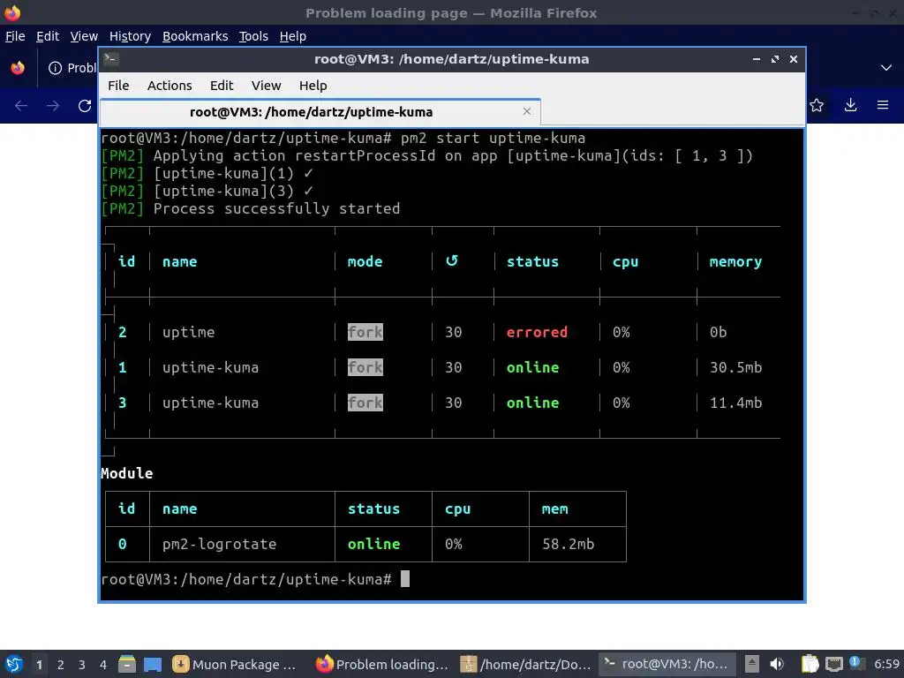The width and height of the screenshot is (904, 678).
Task: Close the terminal window
Action: click(x=794, y=59)
